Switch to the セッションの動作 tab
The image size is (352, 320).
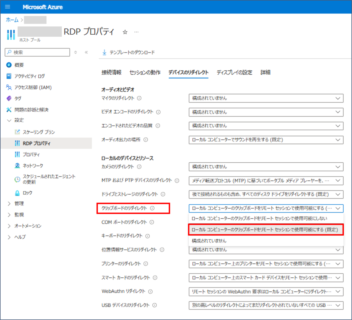(145, 73)
